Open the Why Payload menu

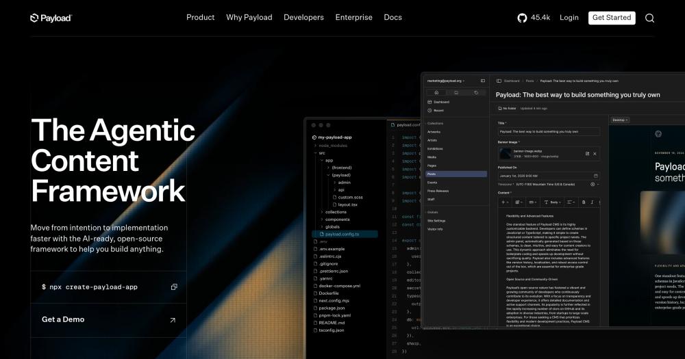pos(249,18)
